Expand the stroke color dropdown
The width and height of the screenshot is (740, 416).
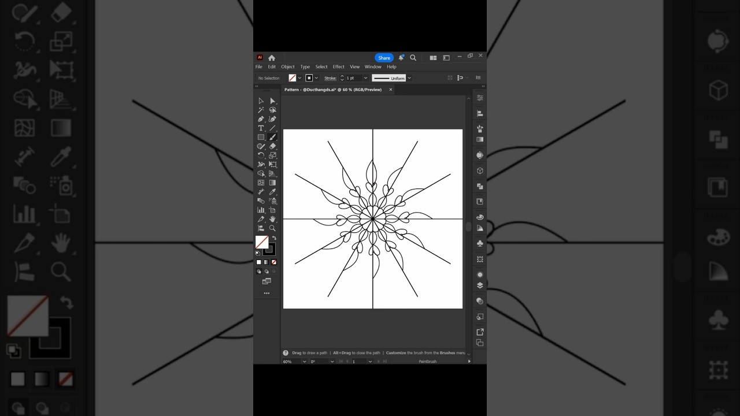pos(316,78)
